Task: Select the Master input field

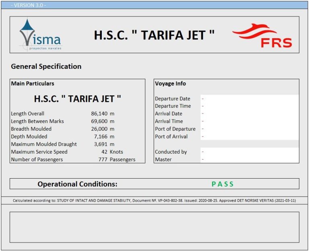Action: [x=249, y=159]
